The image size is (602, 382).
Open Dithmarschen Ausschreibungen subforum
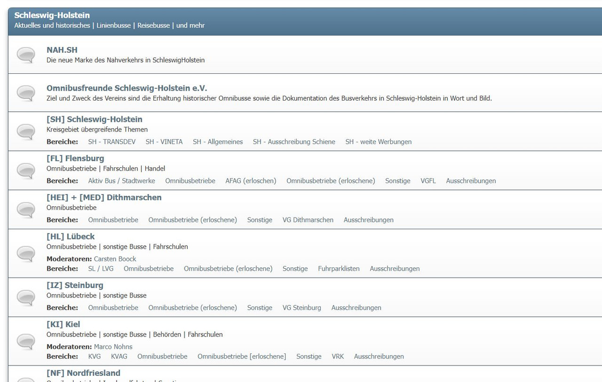pyautogui.click(x=369, y=219)
